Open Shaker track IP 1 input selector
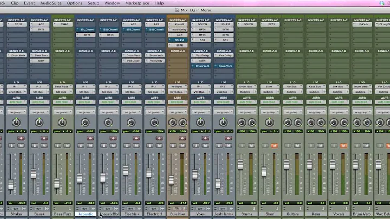The image size is (390, 219). [x=16, y=87]
